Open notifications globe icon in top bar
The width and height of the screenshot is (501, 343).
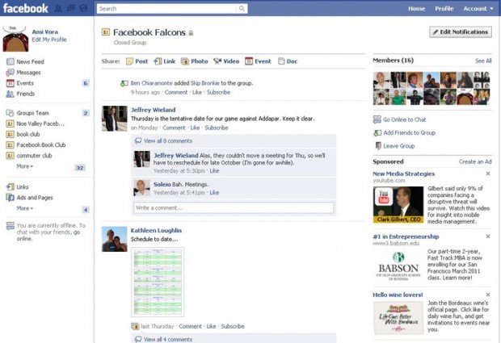click(83, 9)
